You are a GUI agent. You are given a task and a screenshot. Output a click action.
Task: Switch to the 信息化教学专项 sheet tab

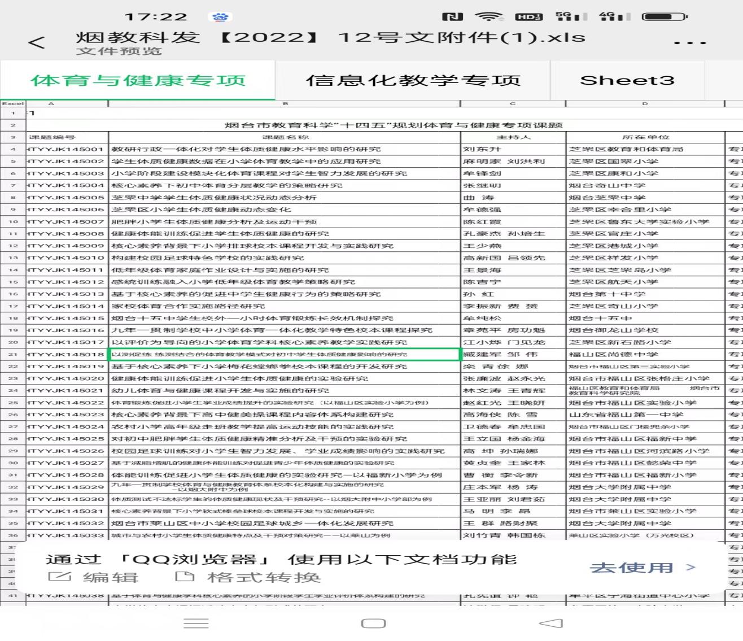coord(413,80)
